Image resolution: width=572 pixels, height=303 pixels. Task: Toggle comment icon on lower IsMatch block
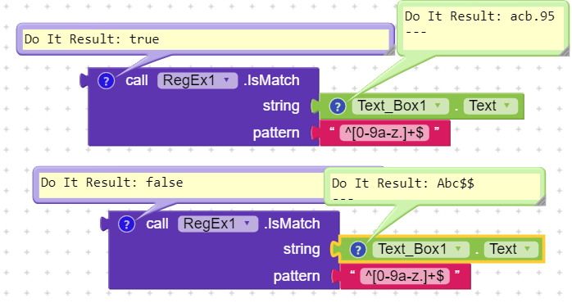pyautogui.click(x=126, y=224)
